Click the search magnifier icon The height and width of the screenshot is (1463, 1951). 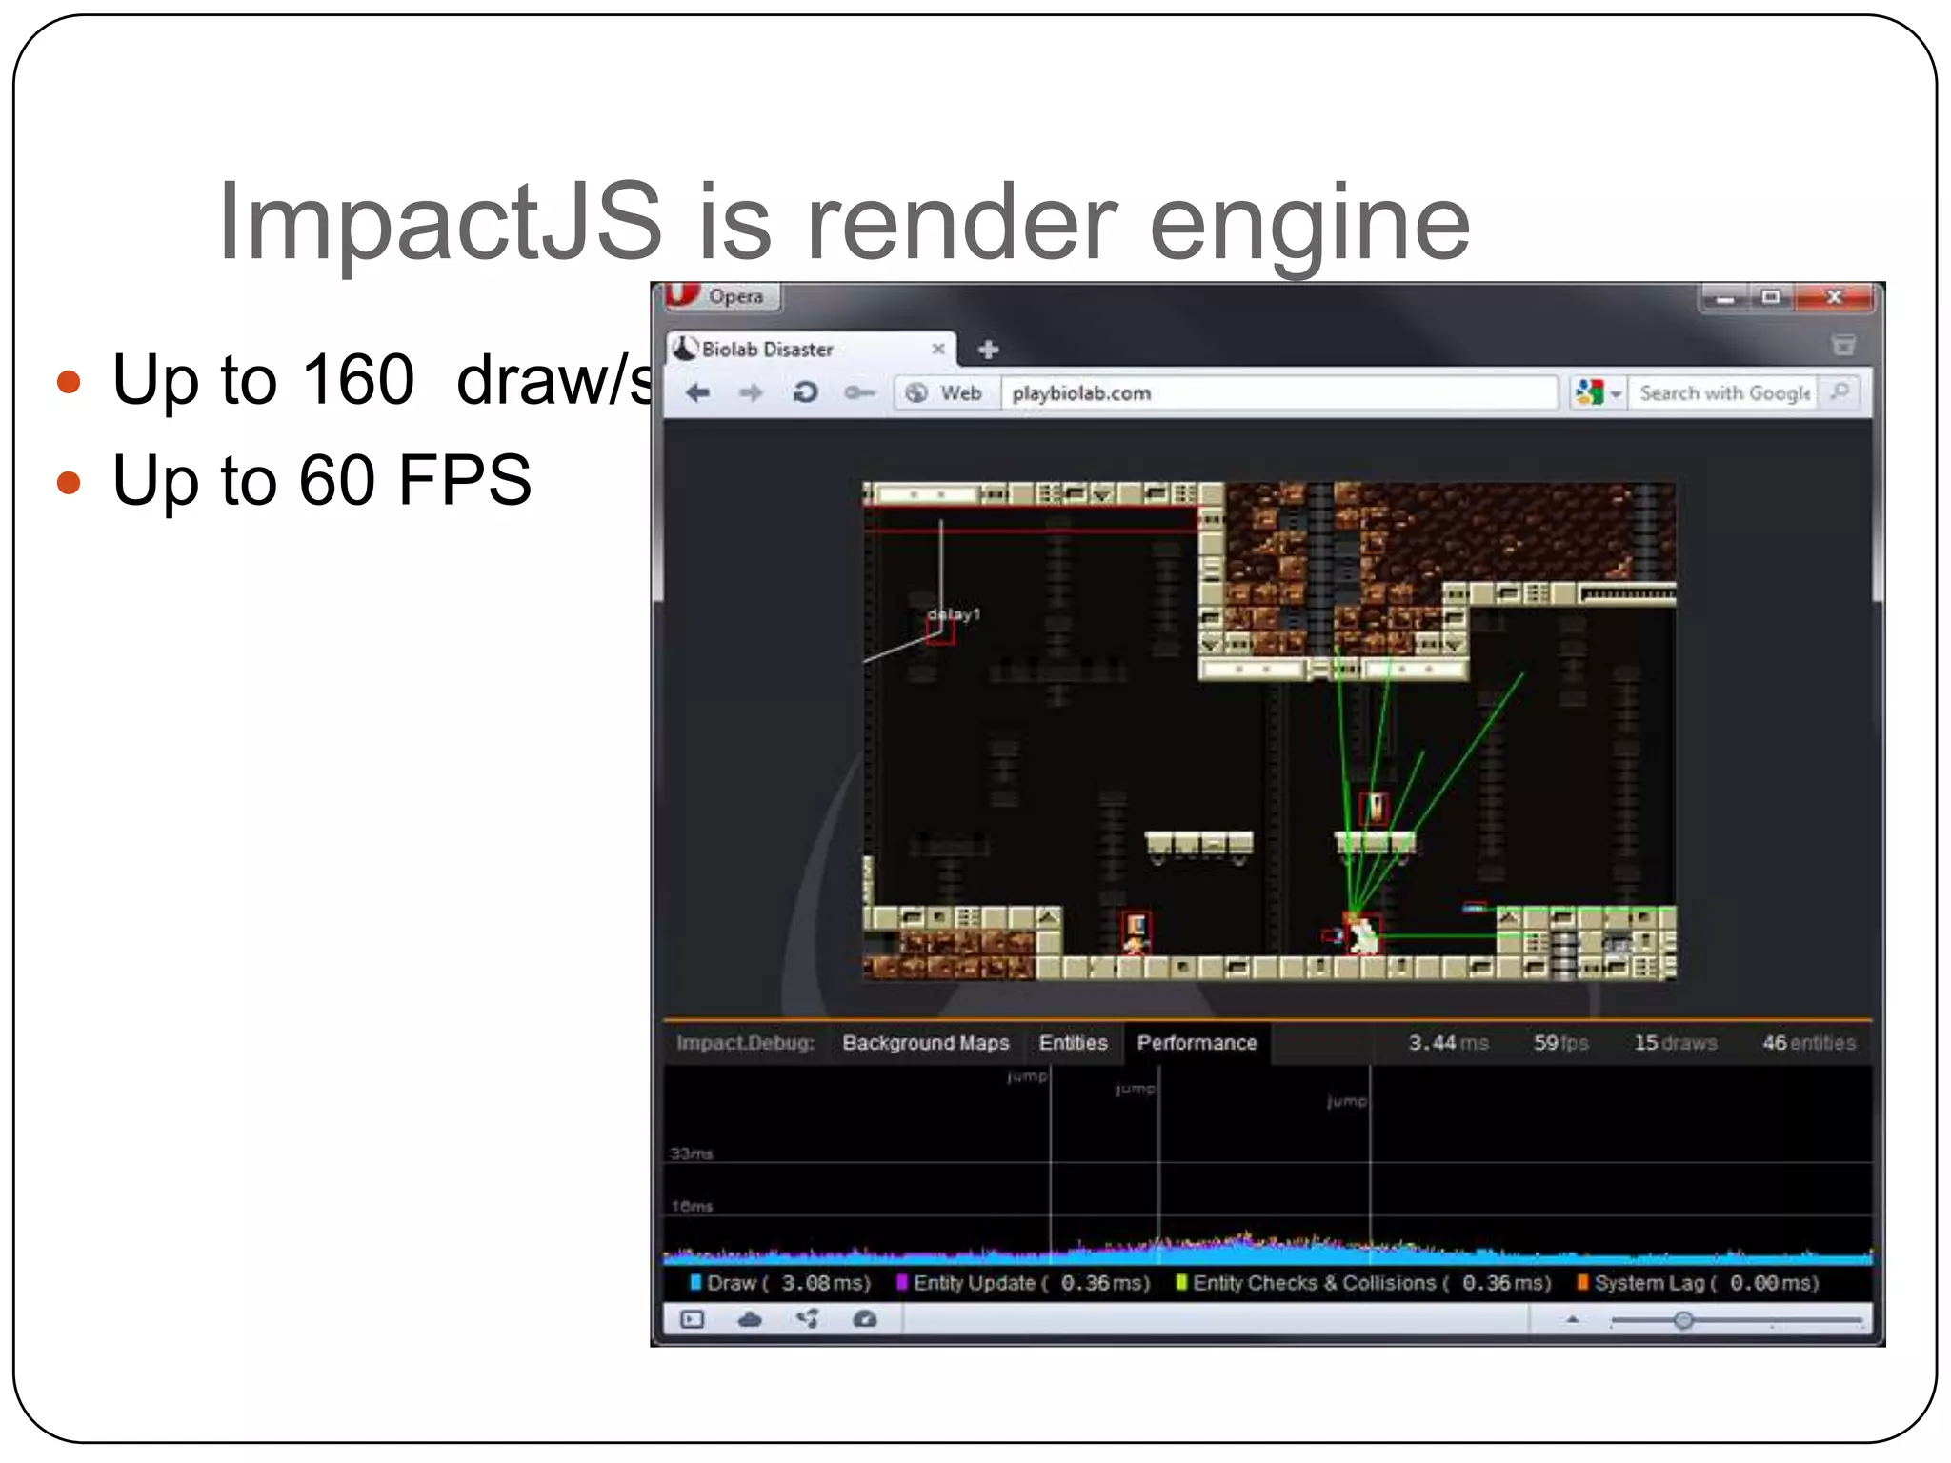(1840, 391)
